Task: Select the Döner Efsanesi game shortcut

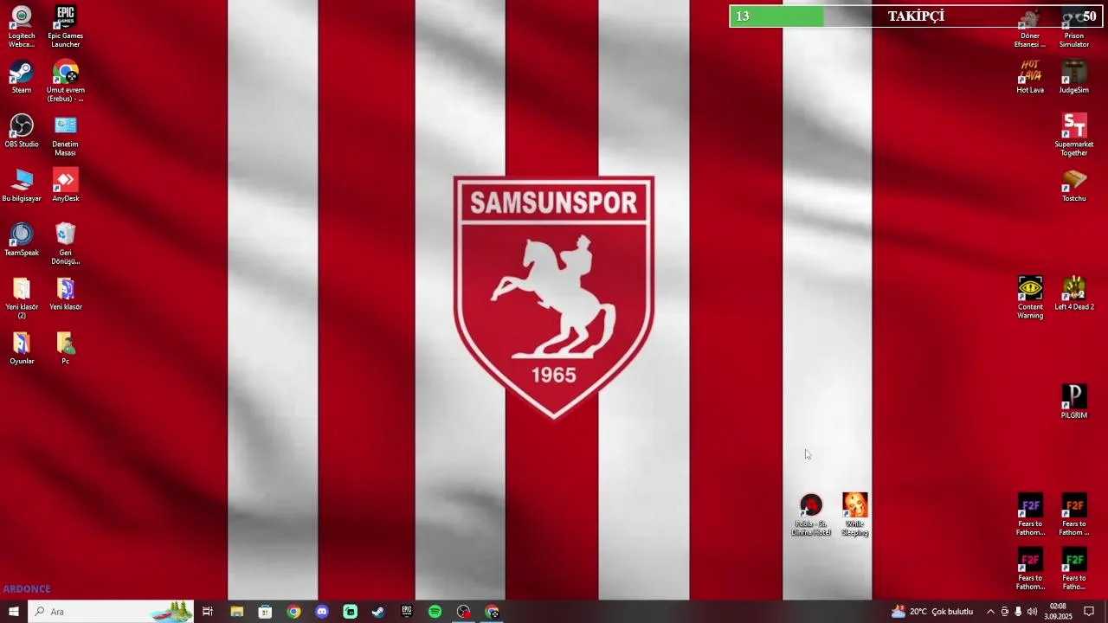Action: point(1030,27)
